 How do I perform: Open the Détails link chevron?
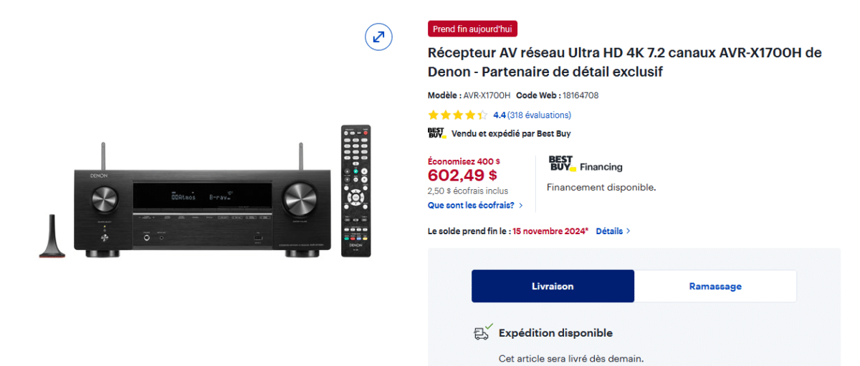629,231
